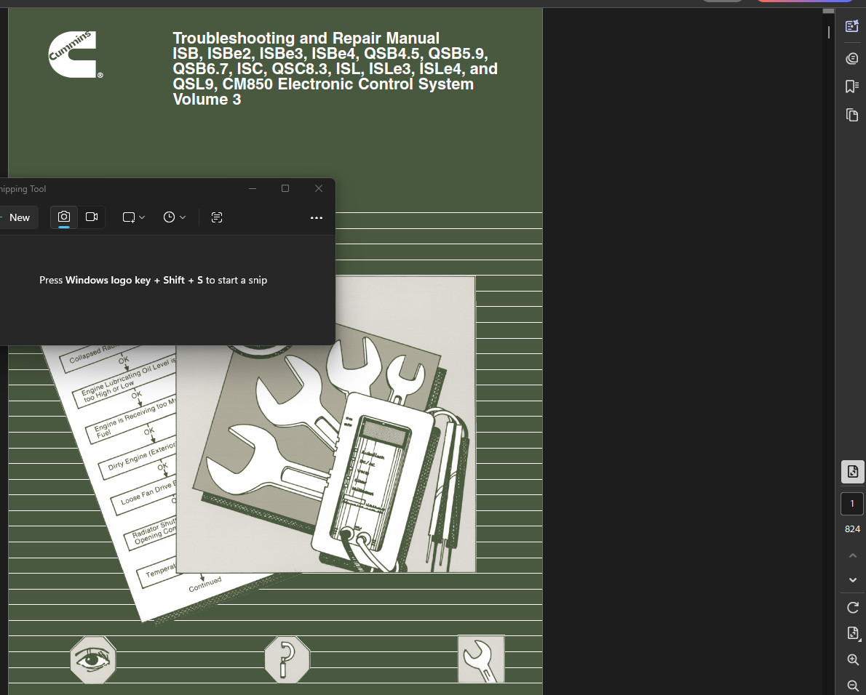Open the bookmarks panel icon
866x695 pixels.
point(852,86)
